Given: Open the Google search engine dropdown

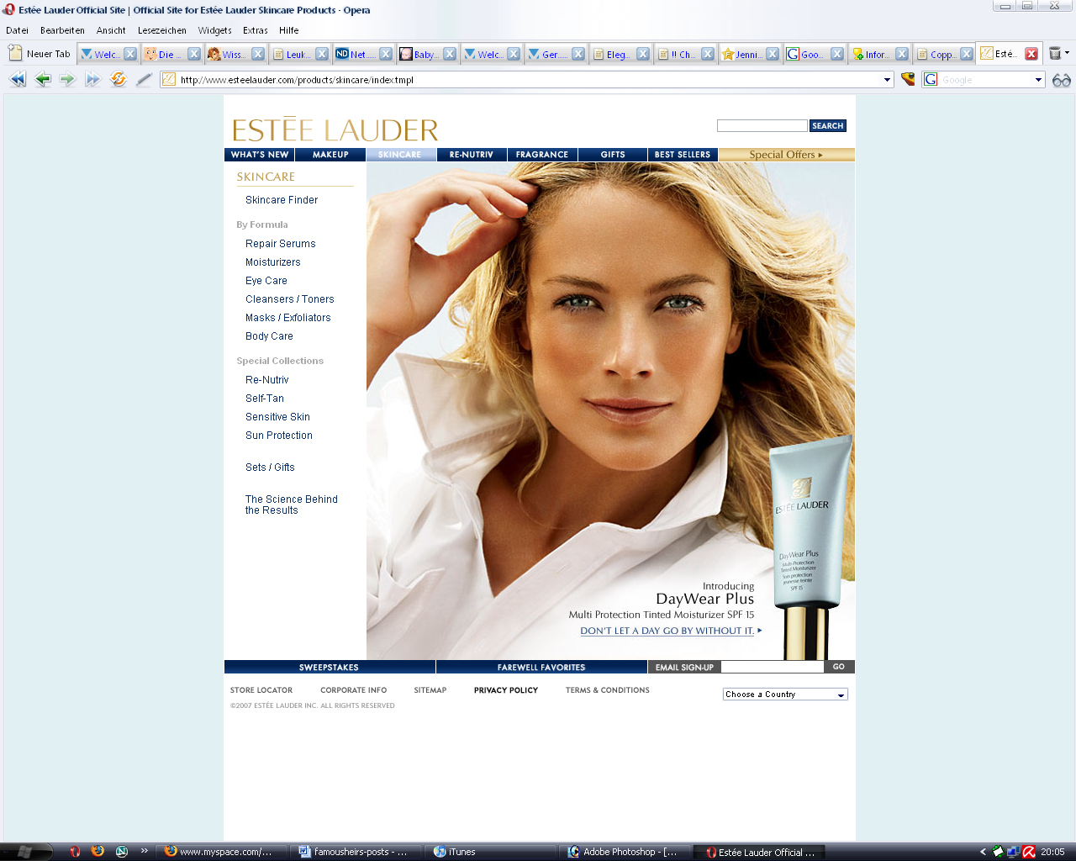Looking at the screenshot, I should coord(1038,80).
